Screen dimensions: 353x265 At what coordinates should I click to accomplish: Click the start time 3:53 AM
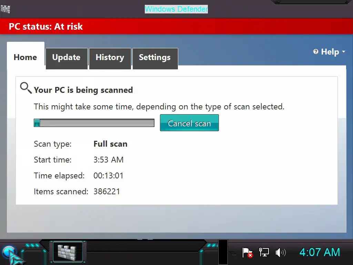point(109,159)
